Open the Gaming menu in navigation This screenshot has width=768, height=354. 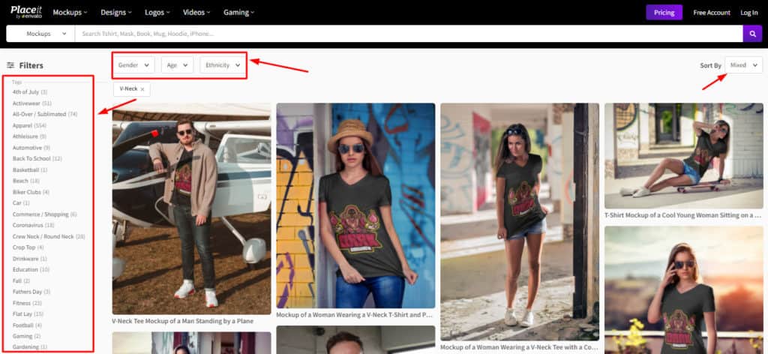point(239,12)
